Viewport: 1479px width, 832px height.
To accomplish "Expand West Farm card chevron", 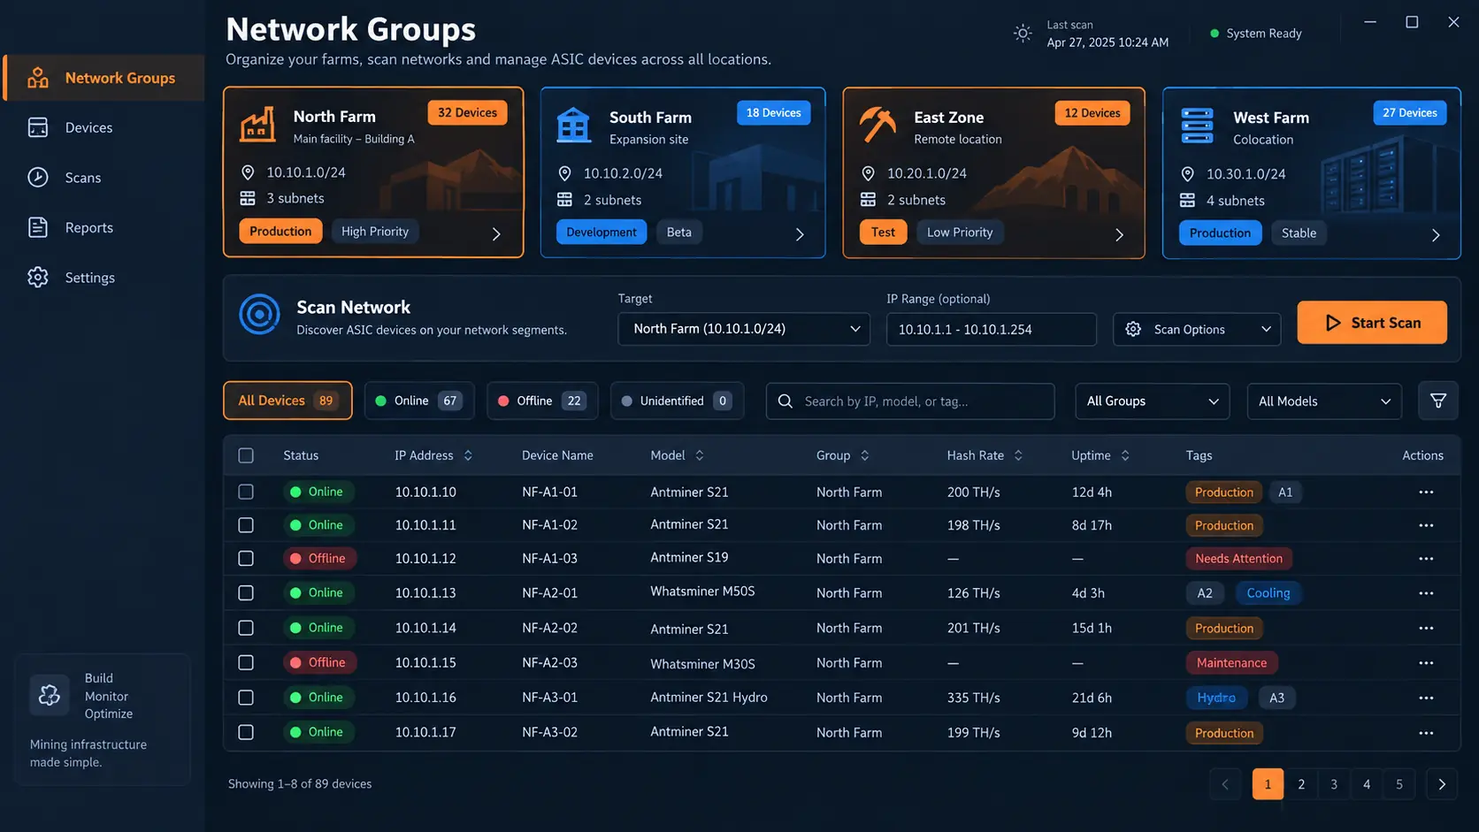I will (1436, 235).
